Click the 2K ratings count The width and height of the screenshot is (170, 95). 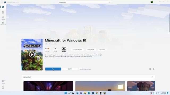(55, 50)
